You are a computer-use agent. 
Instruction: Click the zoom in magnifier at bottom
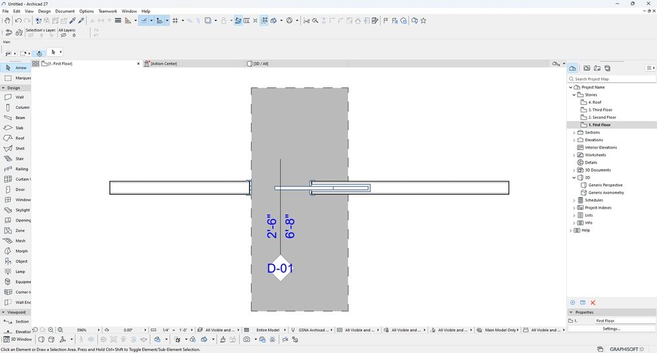51,330
